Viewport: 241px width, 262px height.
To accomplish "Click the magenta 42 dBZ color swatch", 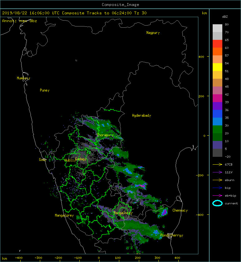I will click(217, 98).
